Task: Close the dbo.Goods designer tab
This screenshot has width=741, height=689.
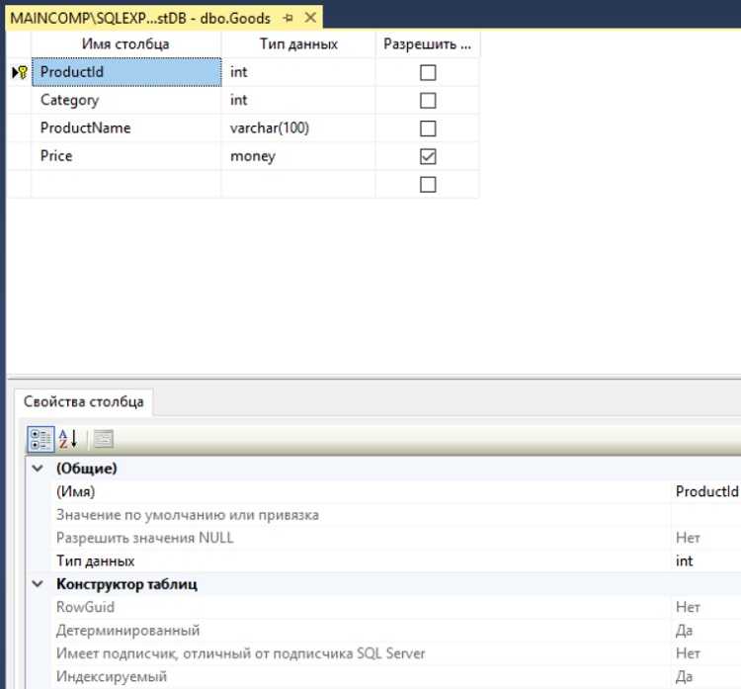Action: [x=309, y=18]
